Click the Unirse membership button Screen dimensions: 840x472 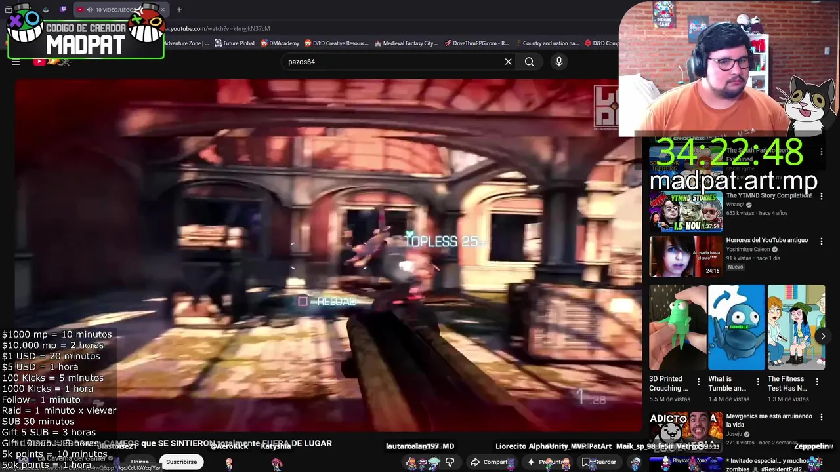coord(140,462)
